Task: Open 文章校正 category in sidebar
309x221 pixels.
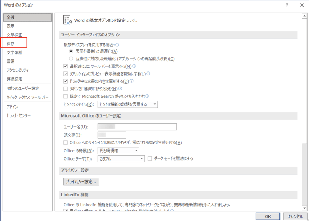Action: point(27,35)
